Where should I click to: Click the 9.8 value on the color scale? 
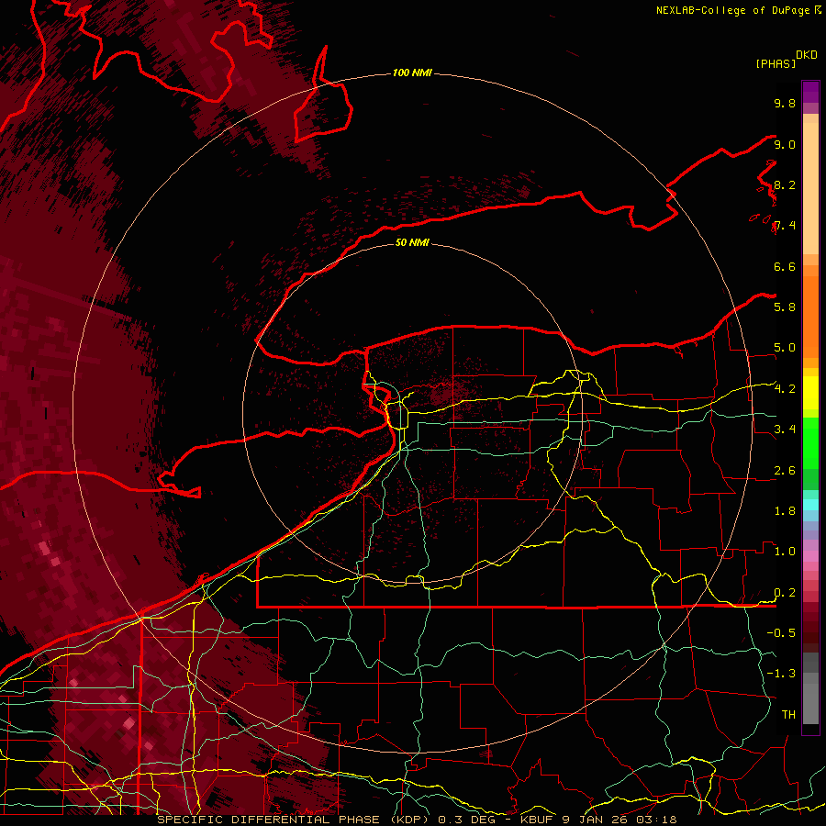point(785,103)
